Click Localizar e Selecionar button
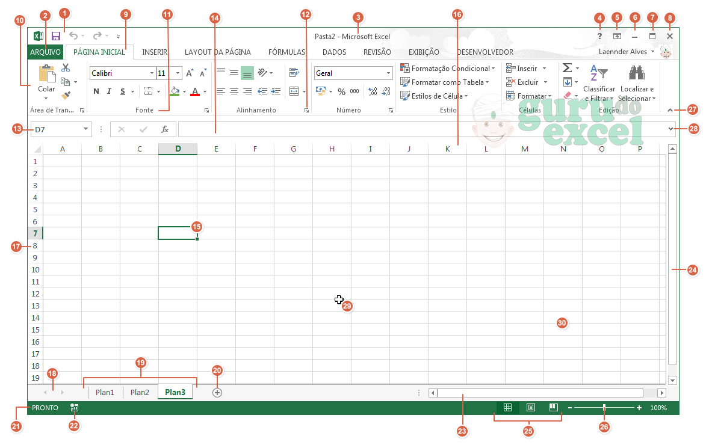The image size is (709, 445). (x=637, y=83)
